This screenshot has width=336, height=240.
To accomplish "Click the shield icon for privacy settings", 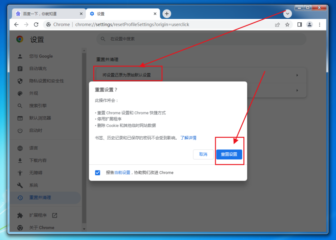I will [20, 81].
